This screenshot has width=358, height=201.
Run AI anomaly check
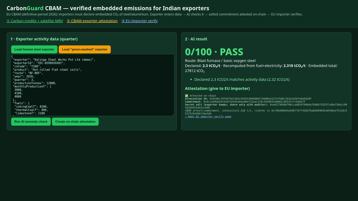[31, 122]
